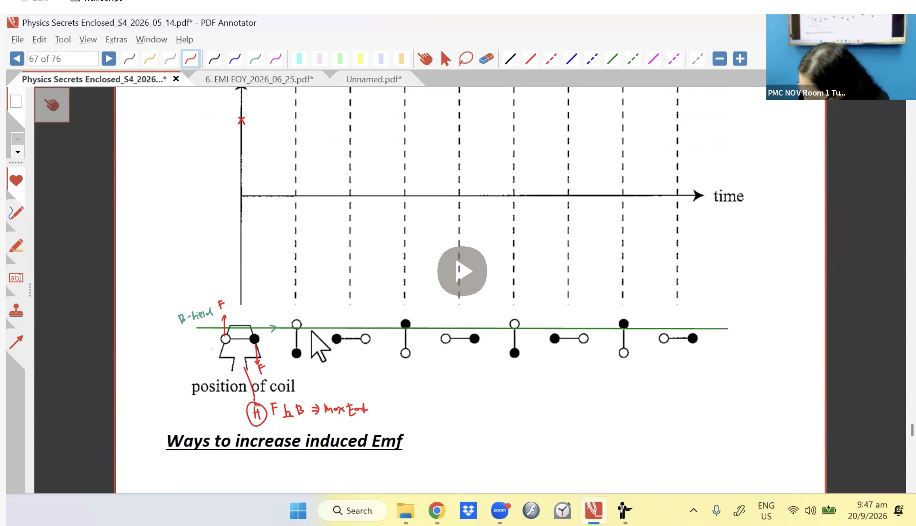The image size is (916, 526).
Task: Open the volume control in system tray
Action: tap(810, 510)
